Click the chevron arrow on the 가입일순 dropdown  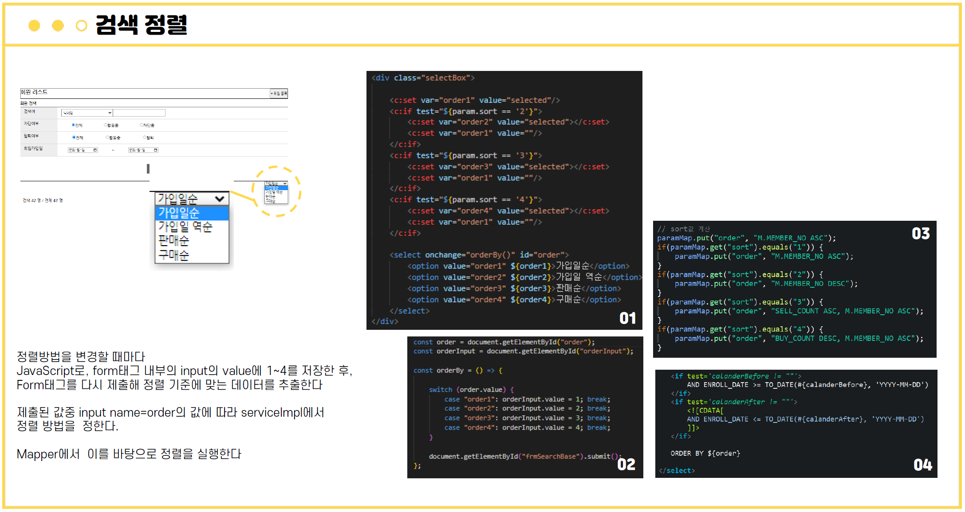(220, 199)
